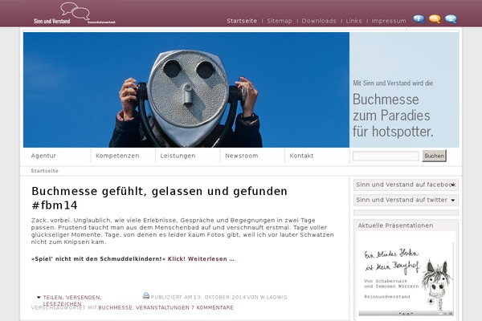The image size is (482, 321).
Task: Open the 7 Kommentare link
Action: pyautogui.click(x=212, y=307)
